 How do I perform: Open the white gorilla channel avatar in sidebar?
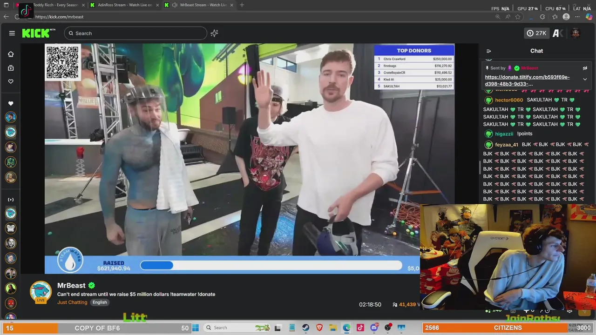pos(11,228)
